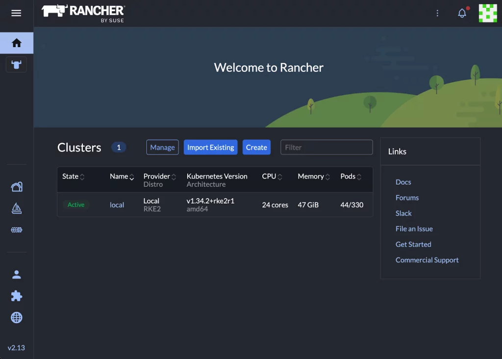Open the Home page icon in sidebar
The image size is (502, 359).
16,43
